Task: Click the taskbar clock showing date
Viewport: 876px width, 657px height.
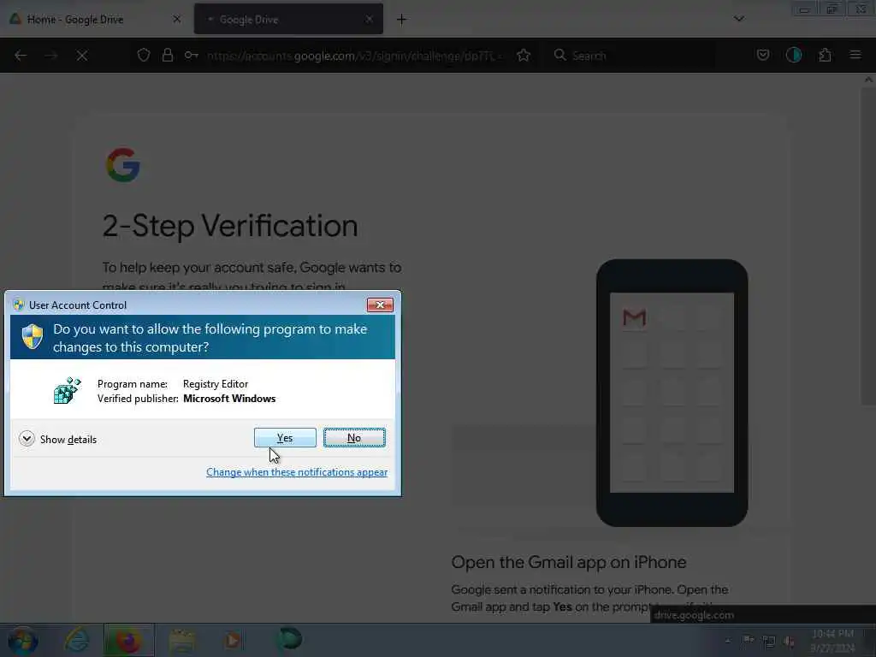Action: click(x=832, y=641)
